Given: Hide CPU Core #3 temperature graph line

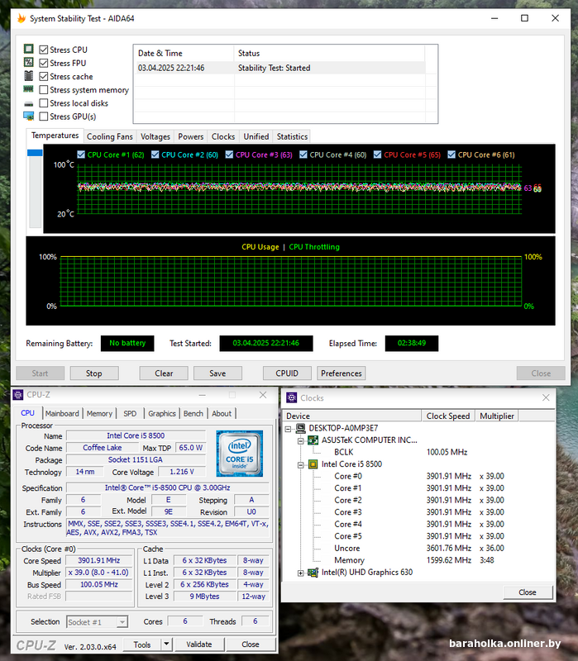Looking at the screenshot, I should [x=229, y=155].
